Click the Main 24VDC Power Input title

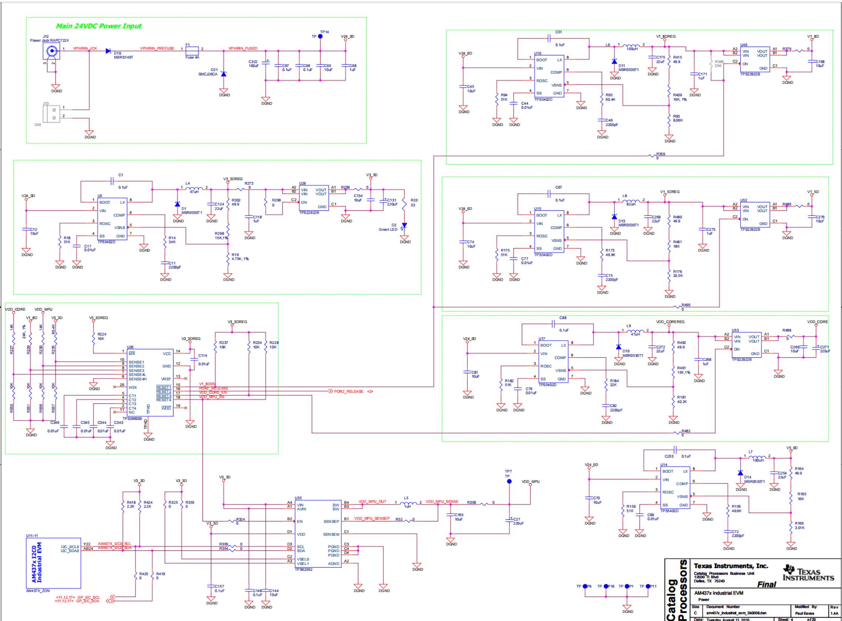pyautogui.click(x=98, y=26)
